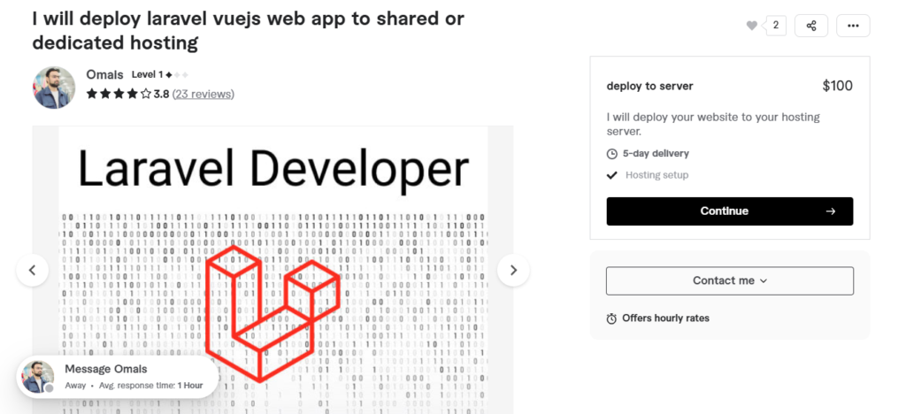Click the 5-day delivery clock icon
The width and height of the screenshot is (906, 414).
612,154
